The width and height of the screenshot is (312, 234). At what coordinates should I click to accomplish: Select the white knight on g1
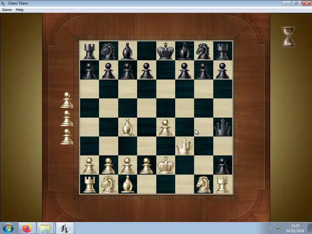coord(203,184)
